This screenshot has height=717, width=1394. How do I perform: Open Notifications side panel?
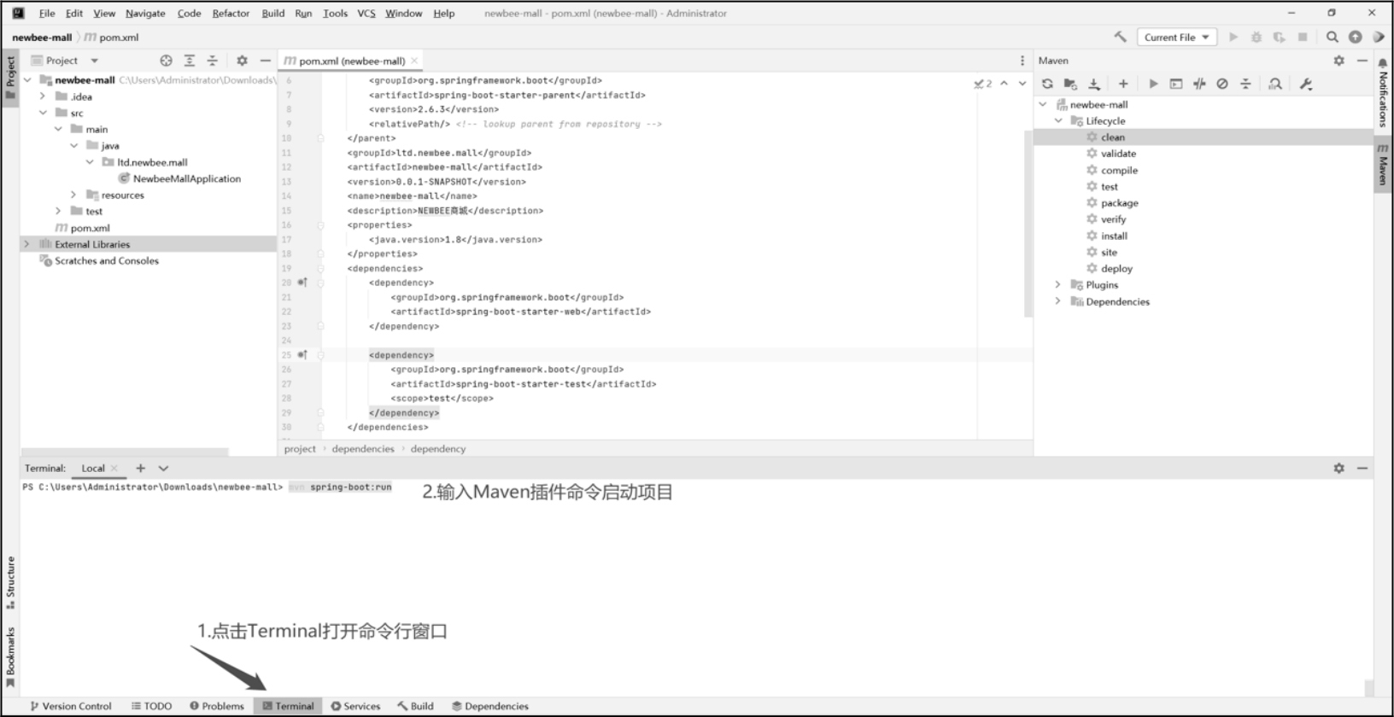[1383, 92]
